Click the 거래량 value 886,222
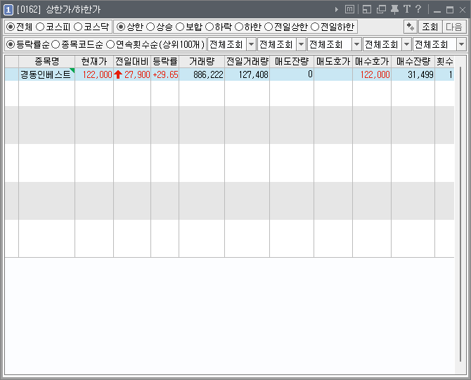 (x=209, y=74)
